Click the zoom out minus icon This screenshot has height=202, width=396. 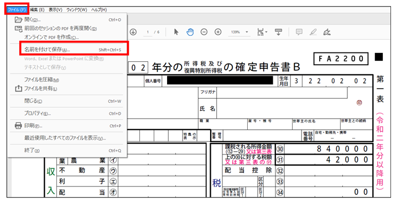204,32
